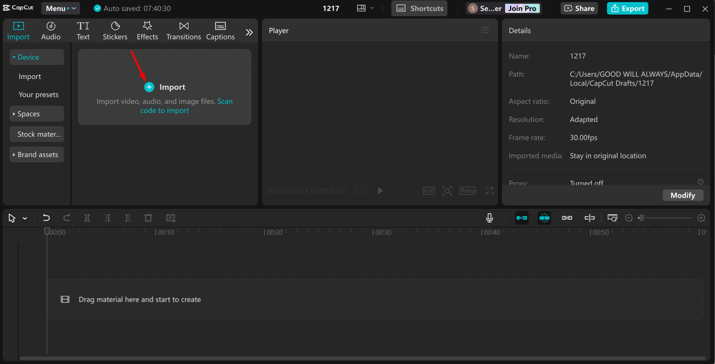The width and height of the screenshot is (715, 364).
Task: Click the Join Pro badge
Action: pos(523,8)
